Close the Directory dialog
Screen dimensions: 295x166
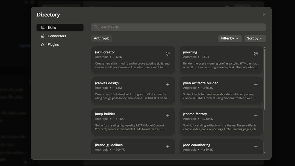click(x=264, y=14)
